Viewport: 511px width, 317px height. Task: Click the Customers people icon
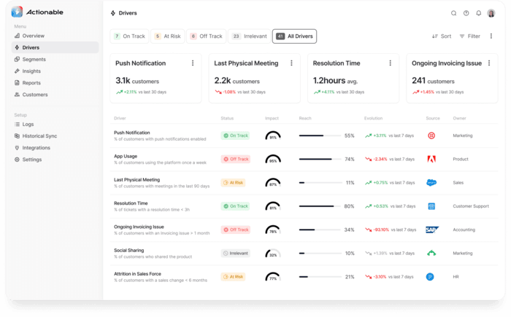pos(17,95)
